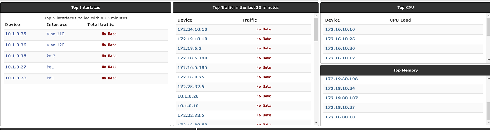Click the Top Memory scrollbar thumb

(488, 111)
